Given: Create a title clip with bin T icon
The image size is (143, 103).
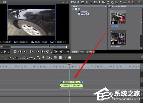Looking at the screenshot, I should pyautogui.click(x=100, y=2).
